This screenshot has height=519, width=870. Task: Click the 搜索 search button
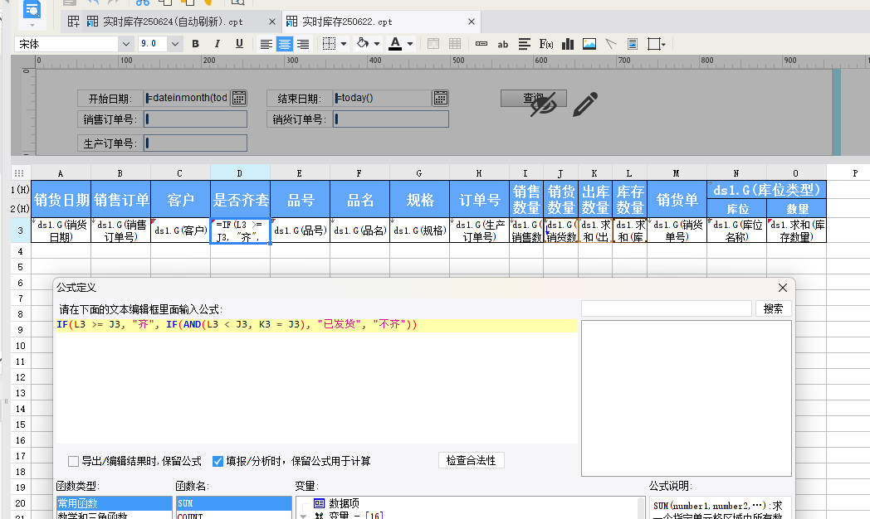pyautogui.click(x=773, y=308)
